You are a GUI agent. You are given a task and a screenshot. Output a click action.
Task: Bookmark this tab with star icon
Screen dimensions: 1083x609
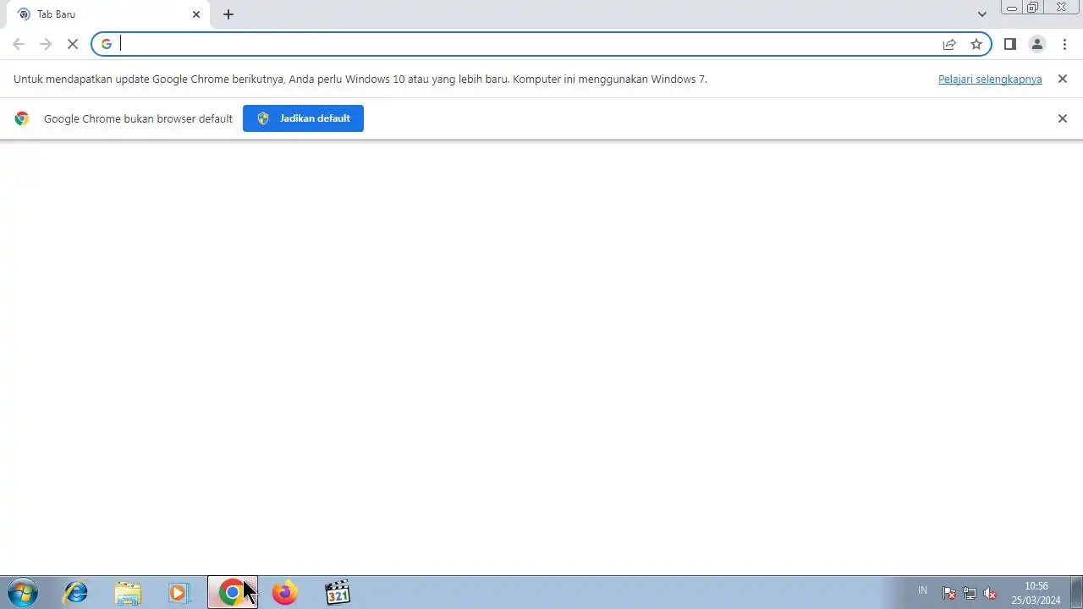976,44
